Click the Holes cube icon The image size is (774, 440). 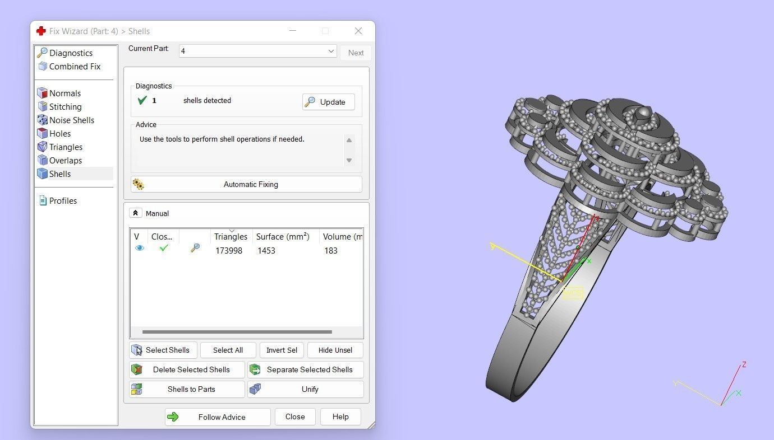[42, 133]
